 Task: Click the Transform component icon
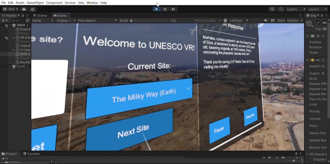pyautogui.click(x=312, y=36)
